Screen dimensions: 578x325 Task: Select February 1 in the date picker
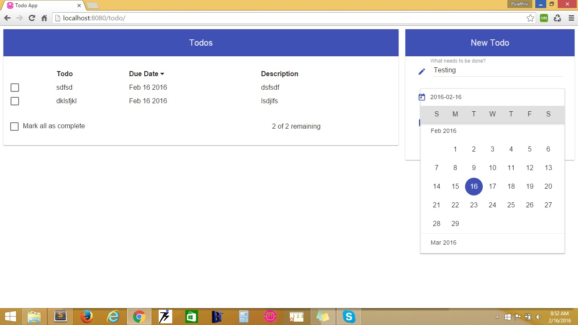pos(455,149)
